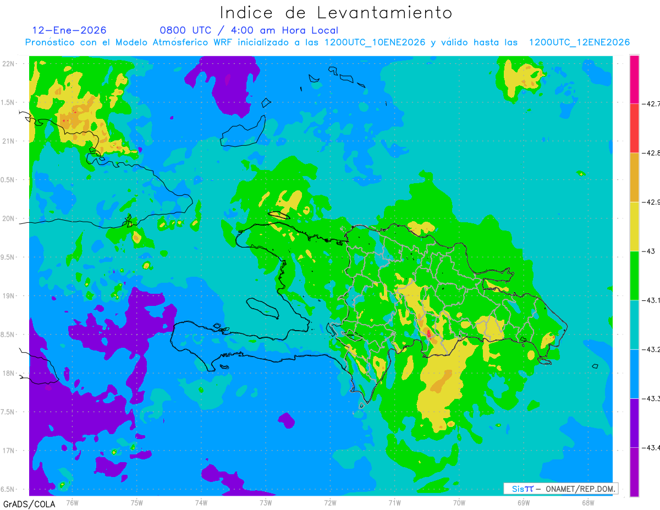Click longitude label '75W'
Viewport: 660px width, 510px height.
(x=137, y=502)
